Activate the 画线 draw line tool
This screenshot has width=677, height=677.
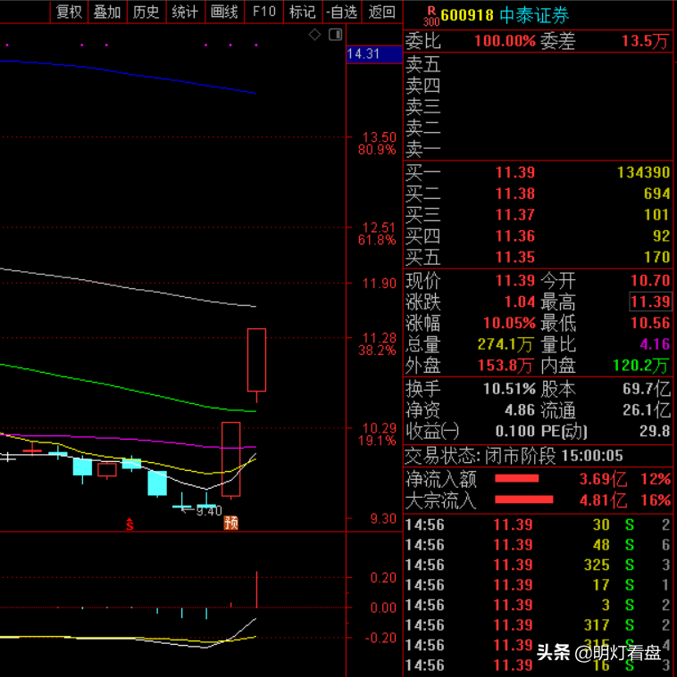pyautogui.click(x=224, y=12)
